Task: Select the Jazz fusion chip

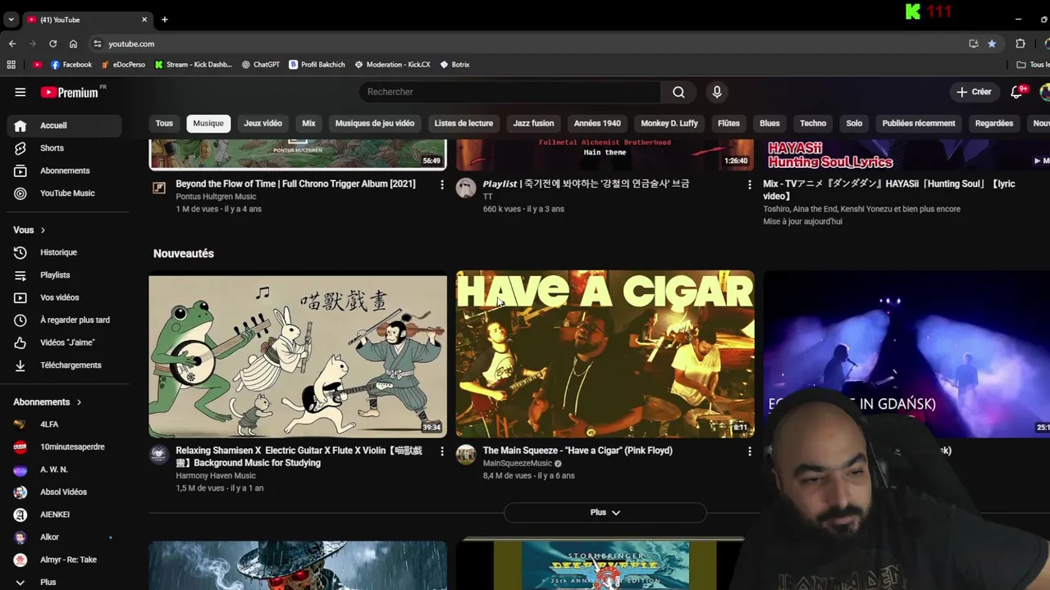Action: point(533,123)
